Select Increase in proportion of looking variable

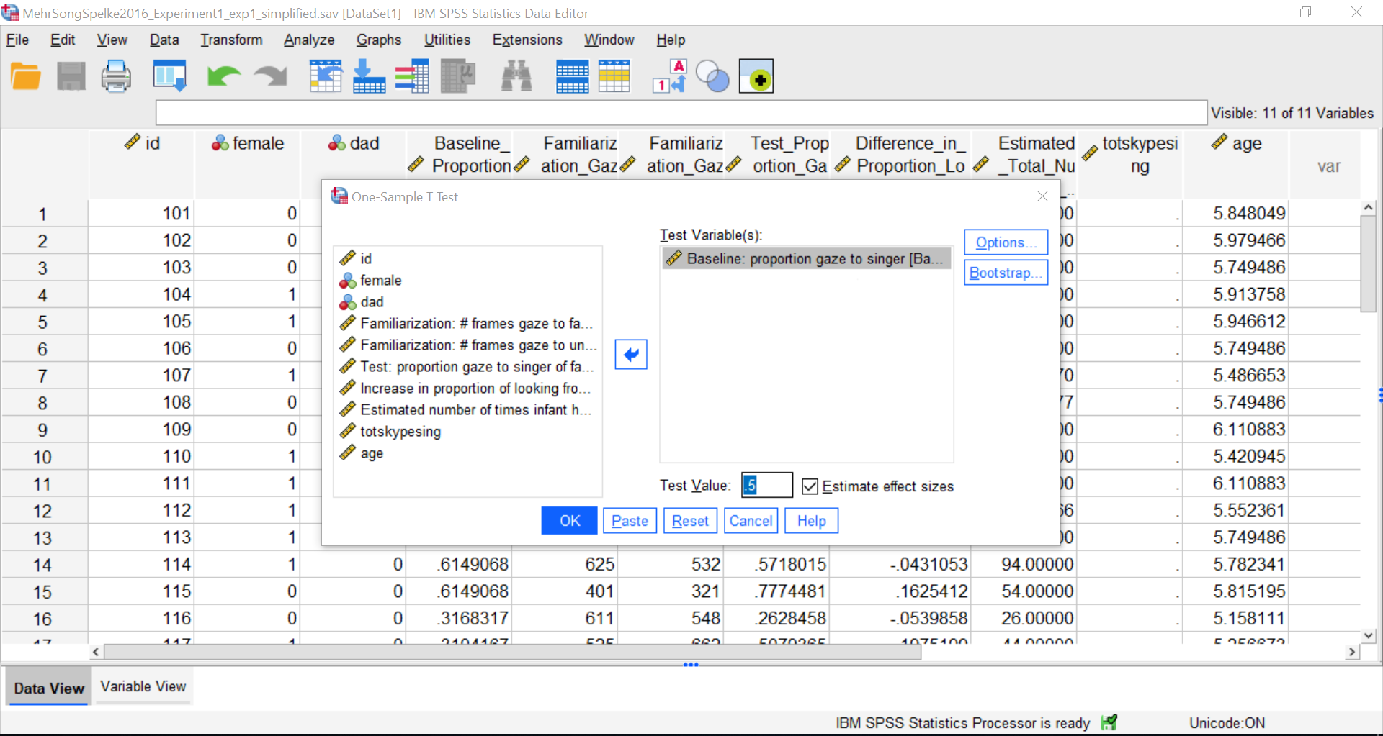(x=467, y=388)
